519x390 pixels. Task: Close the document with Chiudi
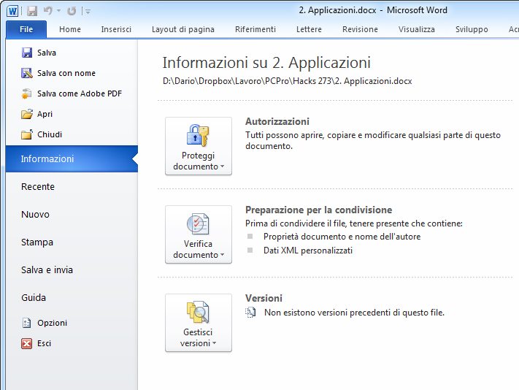coord(49,134)
